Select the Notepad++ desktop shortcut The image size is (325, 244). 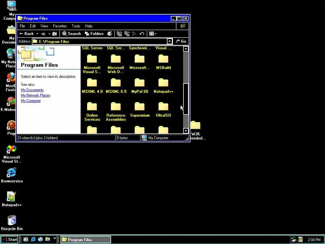(12, 199)
